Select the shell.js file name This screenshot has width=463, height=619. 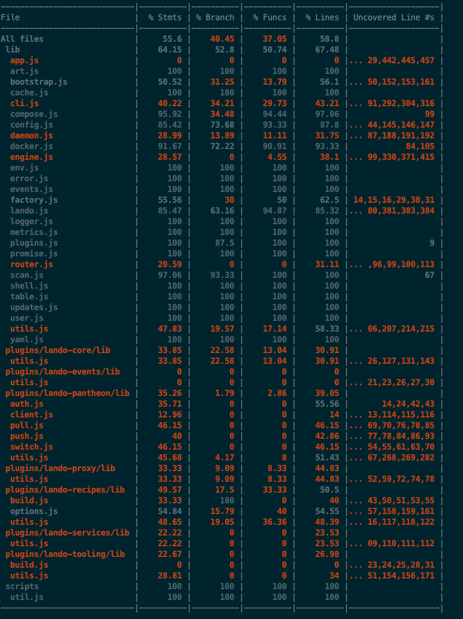click(x=29, y=286)
